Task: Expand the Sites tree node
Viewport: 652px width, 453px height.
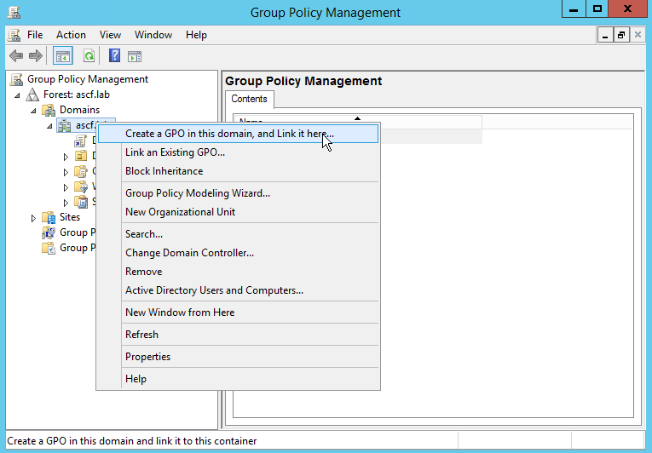Action: [33, 218]
